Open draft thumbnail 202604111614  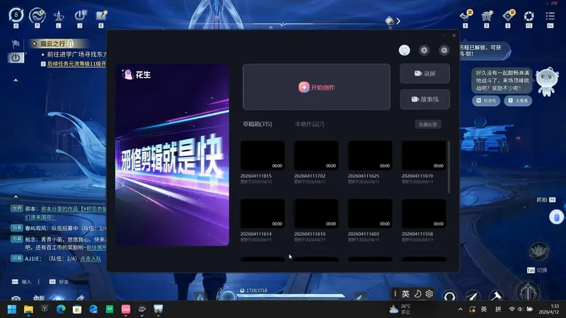point(262,213)
